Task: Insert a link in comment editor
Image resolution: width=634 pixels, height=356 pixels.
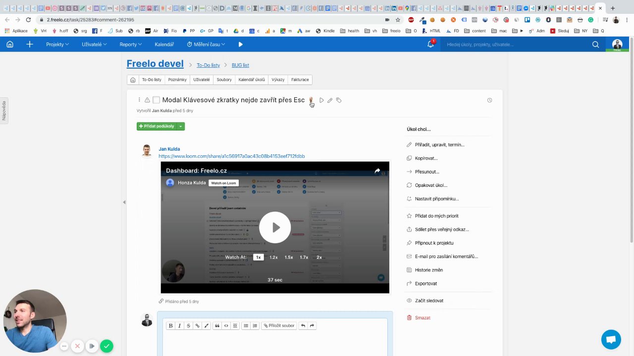Action: tap(197, 326)
